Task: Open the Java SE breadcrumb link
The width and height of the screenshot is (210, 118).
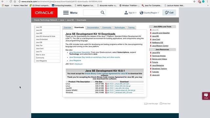Action: [x=70, y=20]
